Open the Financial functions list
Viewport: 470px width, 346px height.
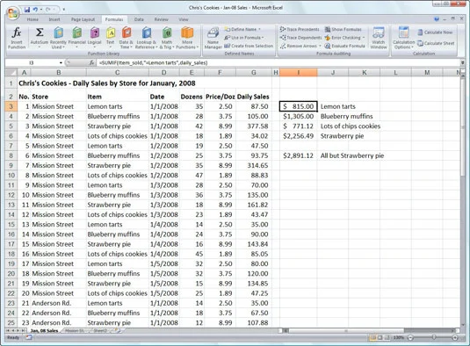click(x=77, y=38)
